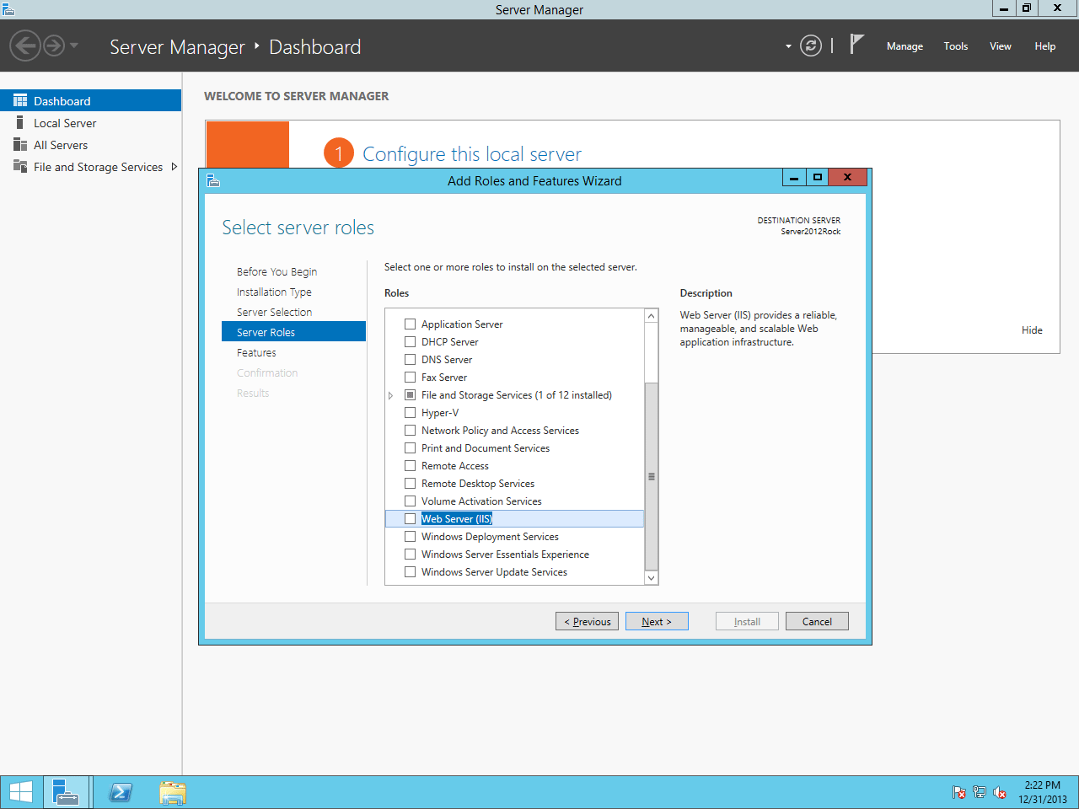Screen dimensions: 1079x809
Task: Go to Installation Type wizard step
Action: [x=274, y=292]
